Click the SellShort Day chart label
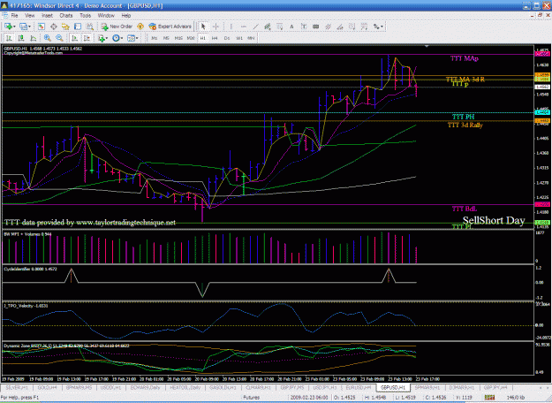The image size is (552, 403). pos(494,221)
